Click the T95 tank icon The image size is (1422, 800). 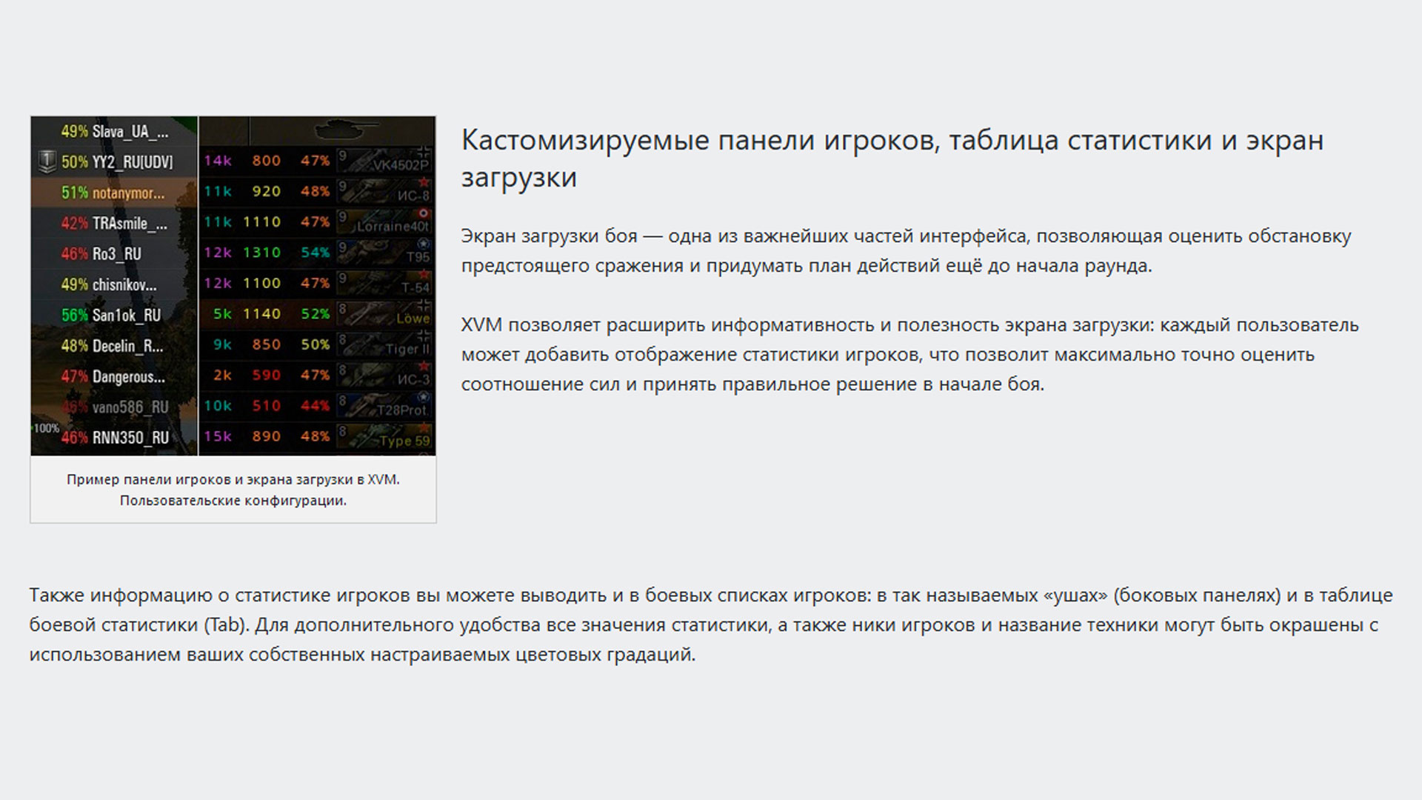tap(384, 252)
